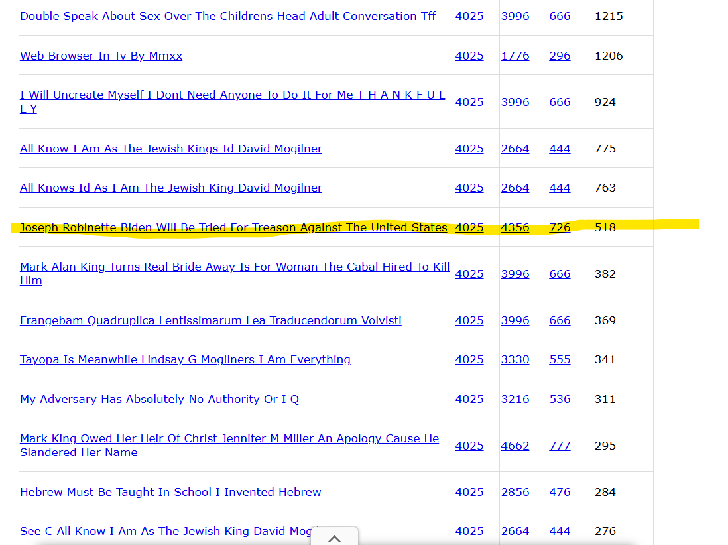Select the count value 276
This screenshot has height=545, width=728.
605,531
